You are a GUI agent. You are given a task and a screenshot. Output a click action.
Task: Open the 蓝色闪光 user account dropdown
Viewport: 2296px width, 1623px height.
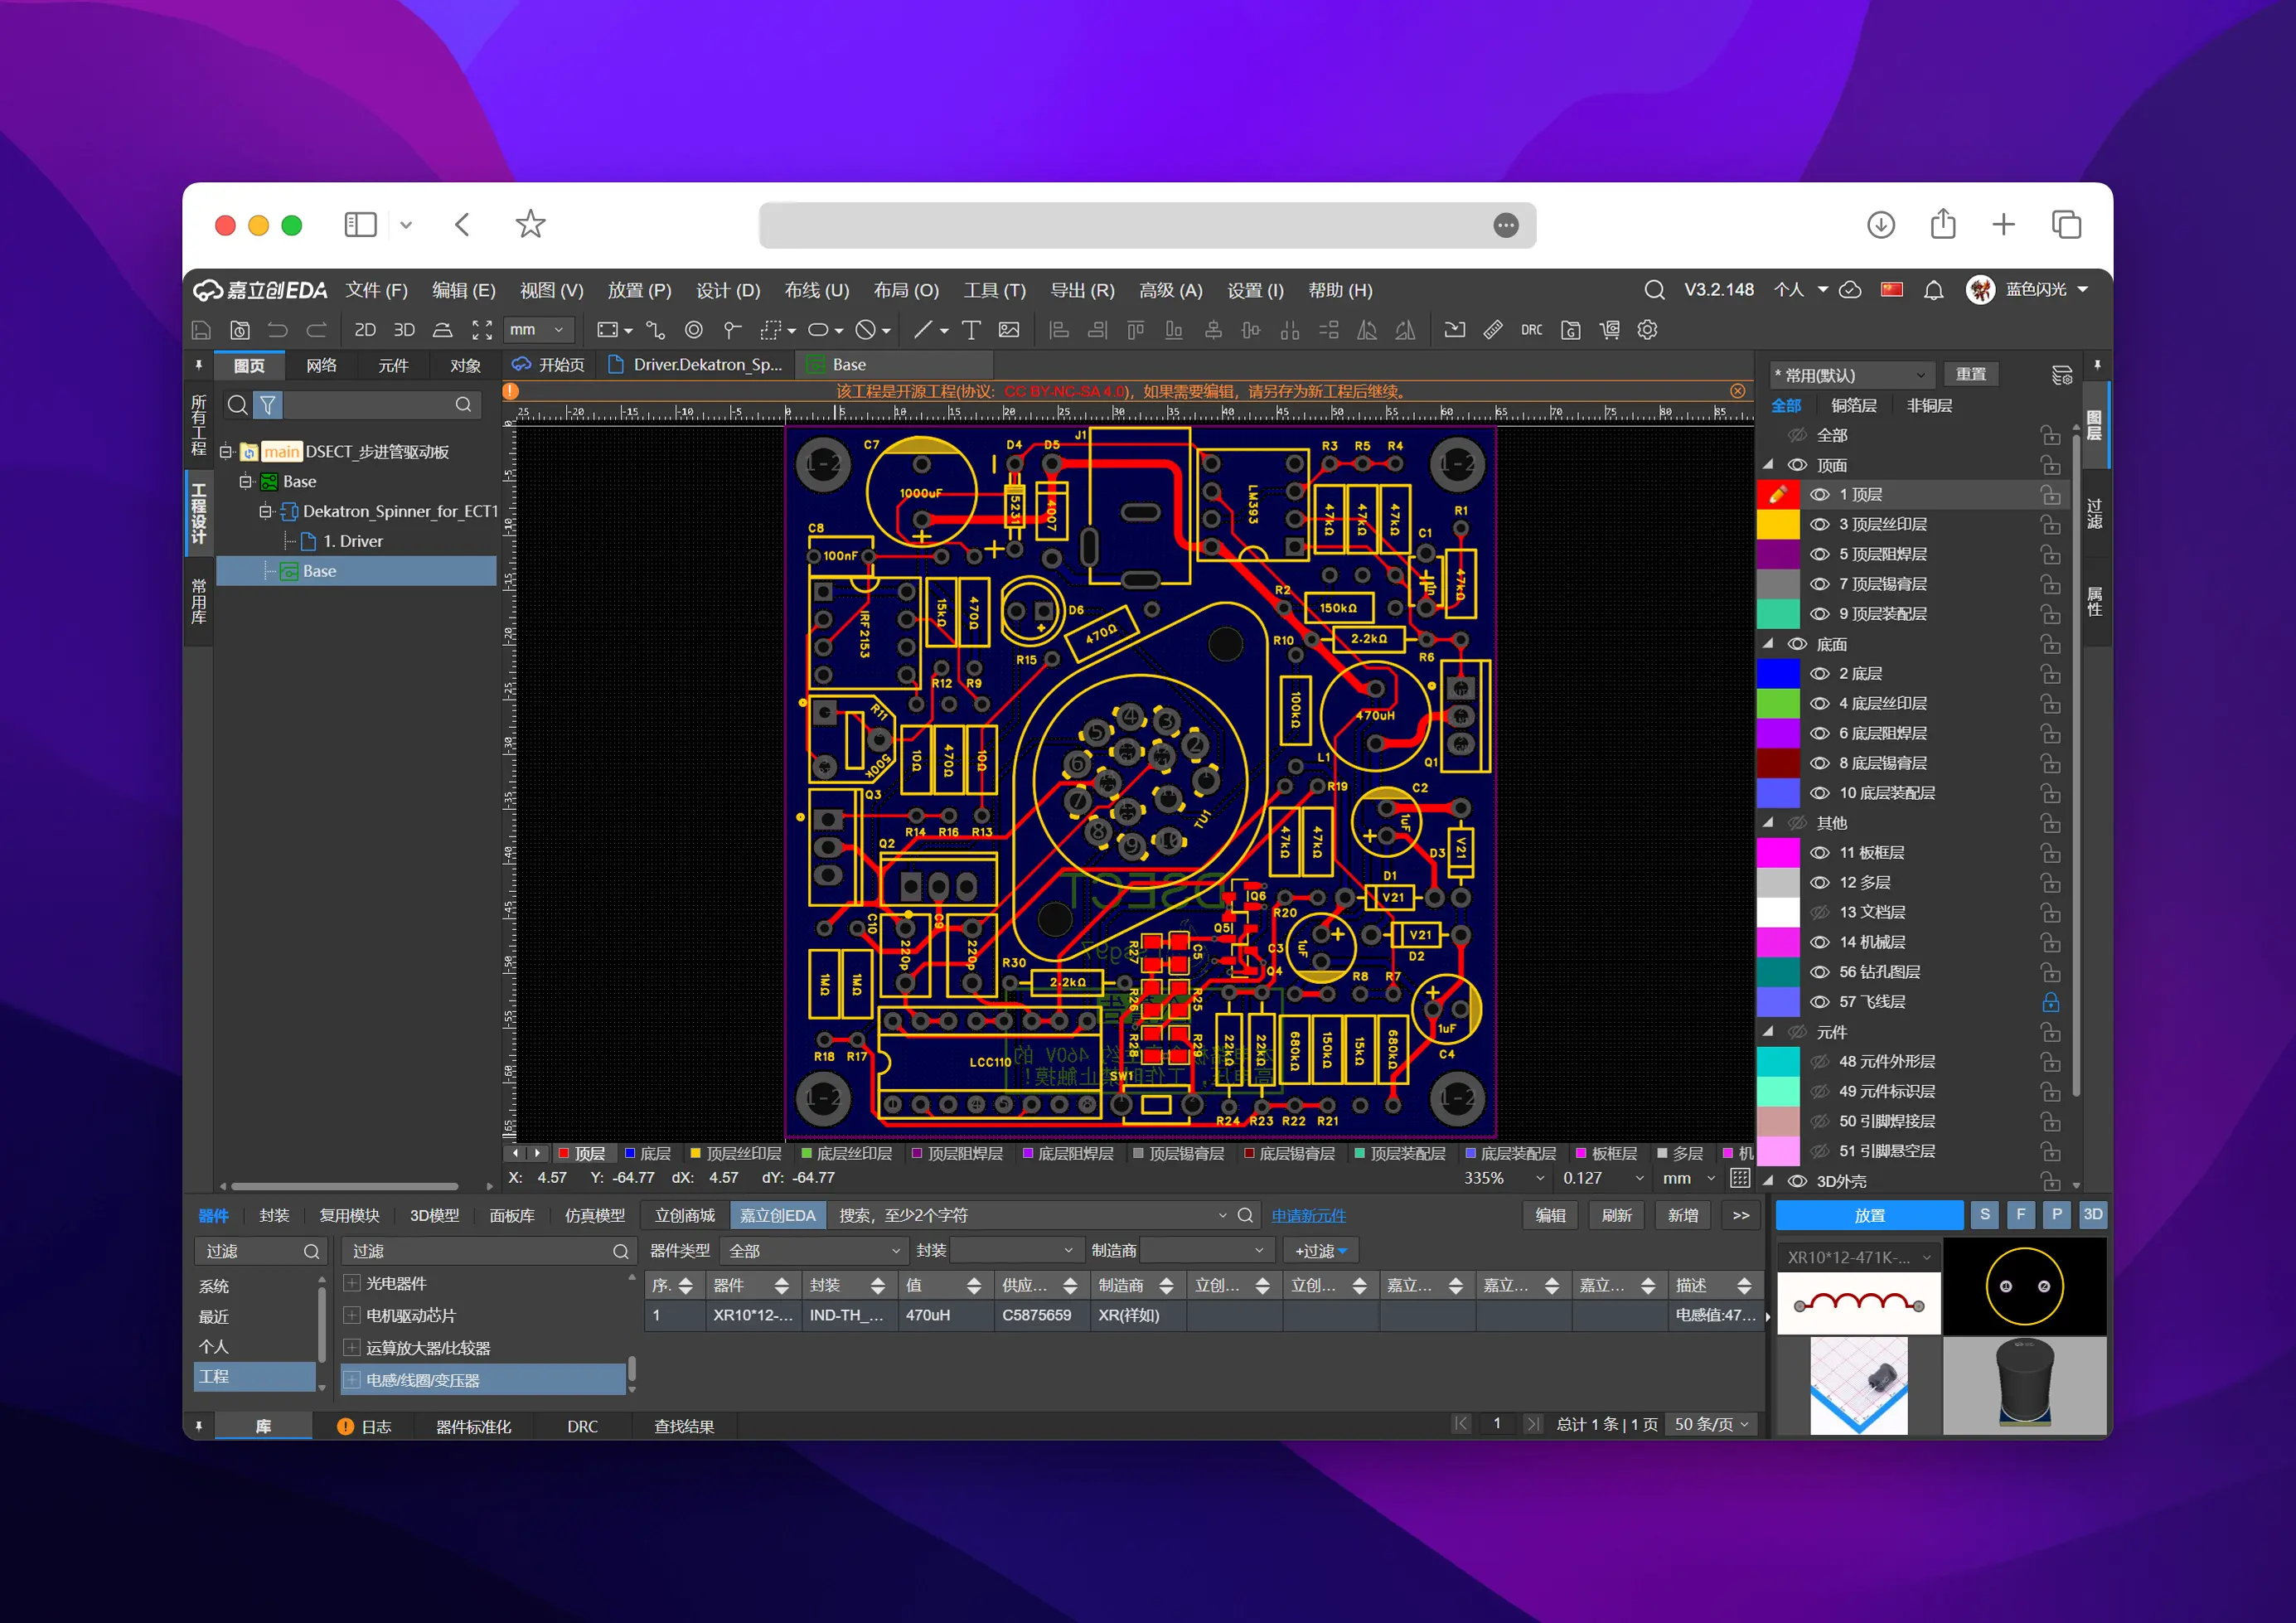pos(2047,290)
